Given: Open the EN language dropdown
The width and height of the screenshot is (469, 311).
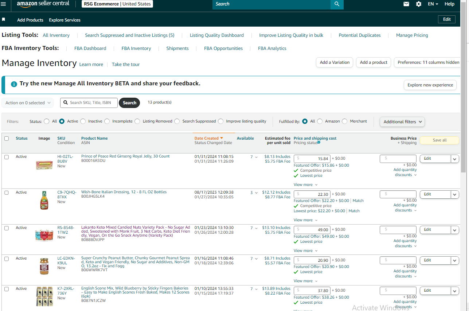Looking at the screenshot, I should pyautogui.click(x=433, y=4).
